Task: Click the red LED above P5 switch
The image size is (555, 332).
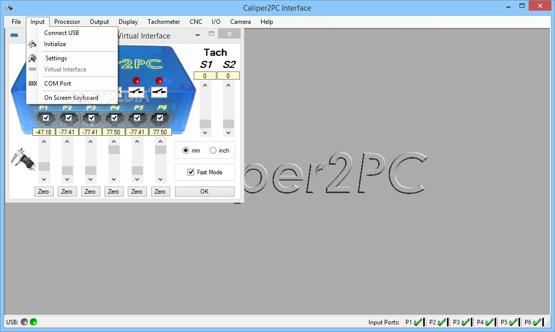Action: (x=136, y=81)
